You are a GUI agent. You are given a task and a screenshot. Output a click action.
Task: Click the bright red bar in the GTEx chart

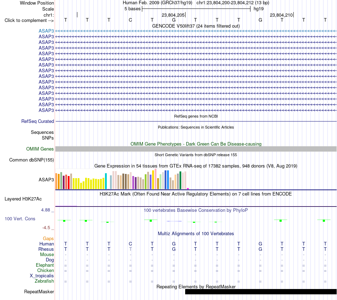tap(68, 183)
